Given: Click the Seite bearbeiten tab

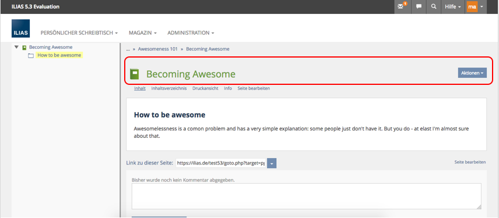Looking at the screenshot, I should (254, 88).
